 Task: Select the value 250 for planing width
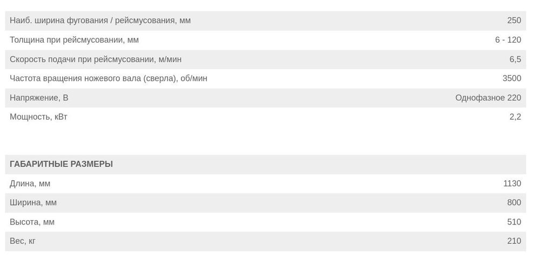click(514, 20)
